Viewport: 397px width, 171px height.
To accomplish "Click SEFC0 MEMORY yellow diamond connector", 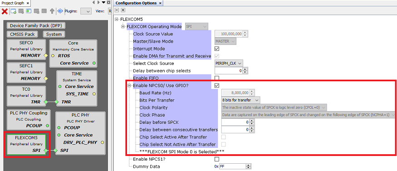I will [46, 55].
